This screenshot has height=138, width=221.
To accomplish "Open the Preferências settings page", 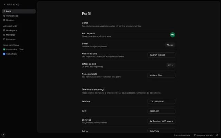I will pyautogui.click(x=19, y=16).
